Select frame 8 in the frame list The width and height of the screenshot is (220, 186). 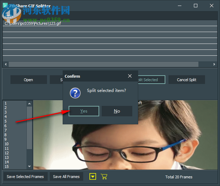coord(15,135)
